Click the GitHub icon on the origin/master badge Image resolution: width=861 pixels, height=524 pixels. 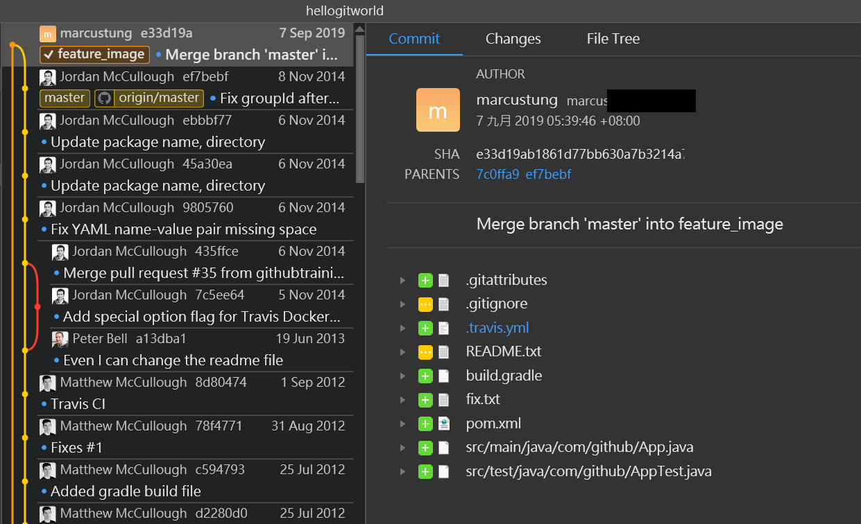pos(104,97)
